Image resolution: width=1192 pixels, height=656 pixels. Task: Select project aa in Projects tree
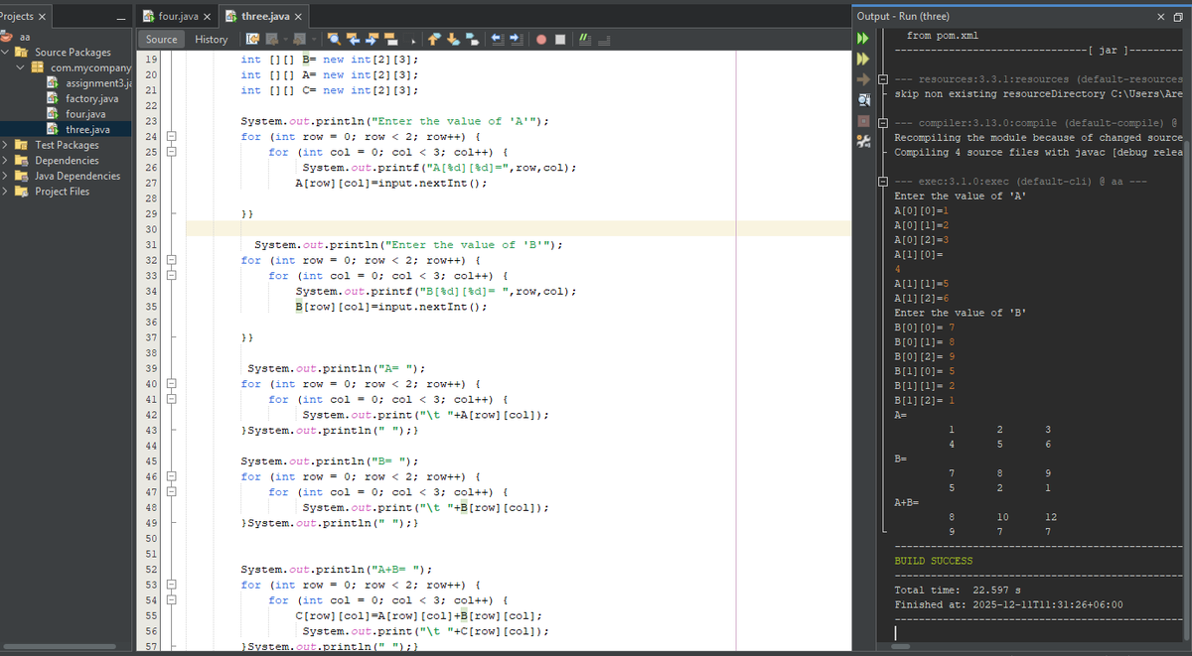[26, 36]
